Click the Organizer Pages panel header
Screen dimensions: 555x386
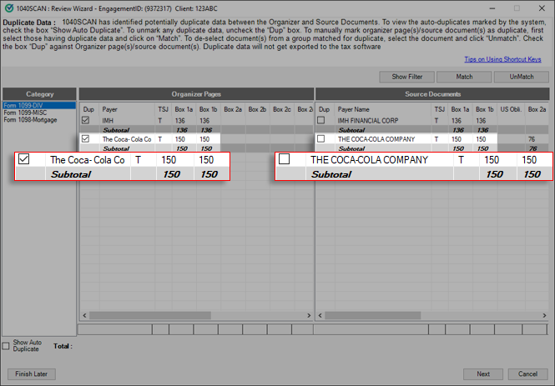[196, 94]
